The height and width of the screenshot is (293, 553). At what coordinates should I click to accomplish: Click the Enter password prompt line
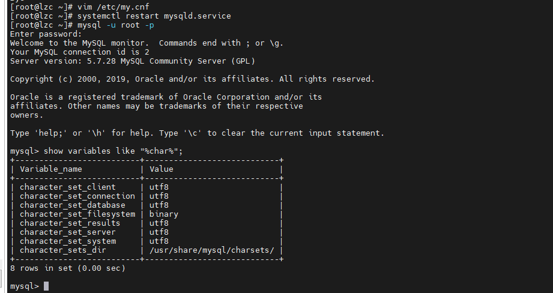click(x=46, y=34)
